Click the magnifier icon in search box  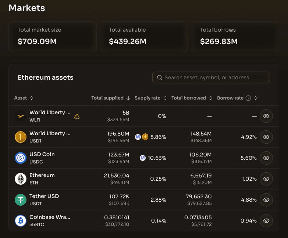click(160, 77)
